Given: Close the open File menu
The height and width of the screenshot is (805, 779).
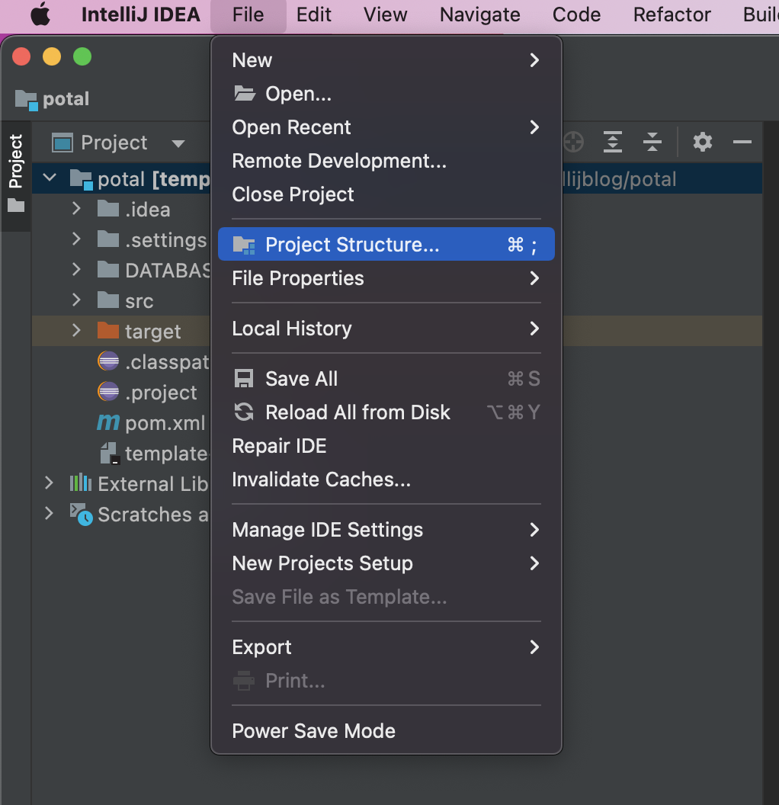Looking at the screenshot, I should (x=248, y=14).
